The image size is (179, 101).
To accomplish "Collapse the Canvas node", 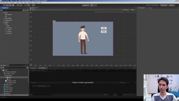I will click(x=3, y=13).
